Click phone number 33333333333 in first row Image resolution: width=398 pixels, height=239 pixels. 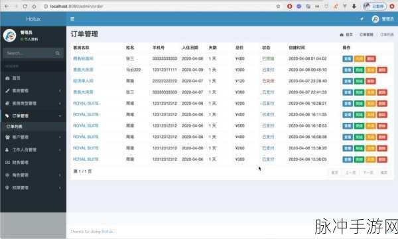[x=165, y=58]
